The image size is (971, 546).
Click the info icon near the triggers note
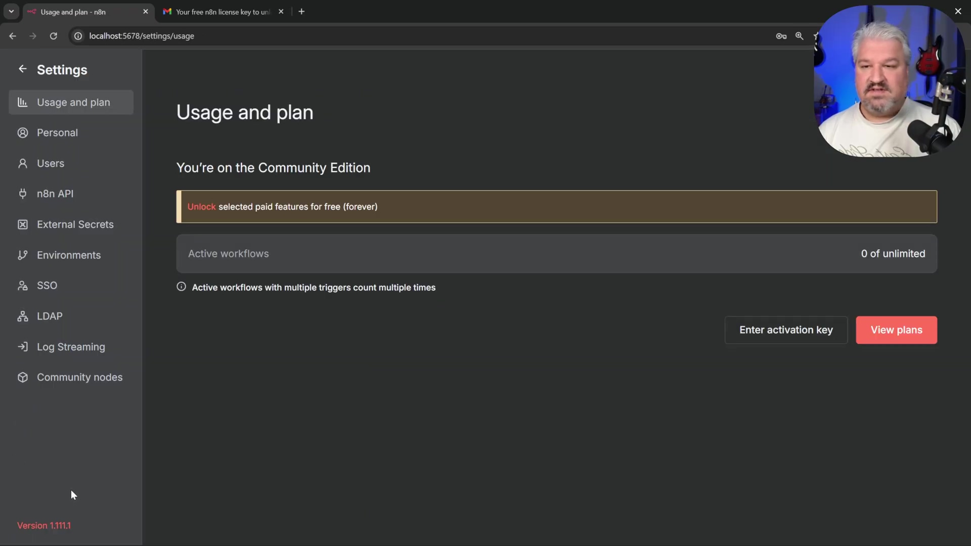[181, 287]
